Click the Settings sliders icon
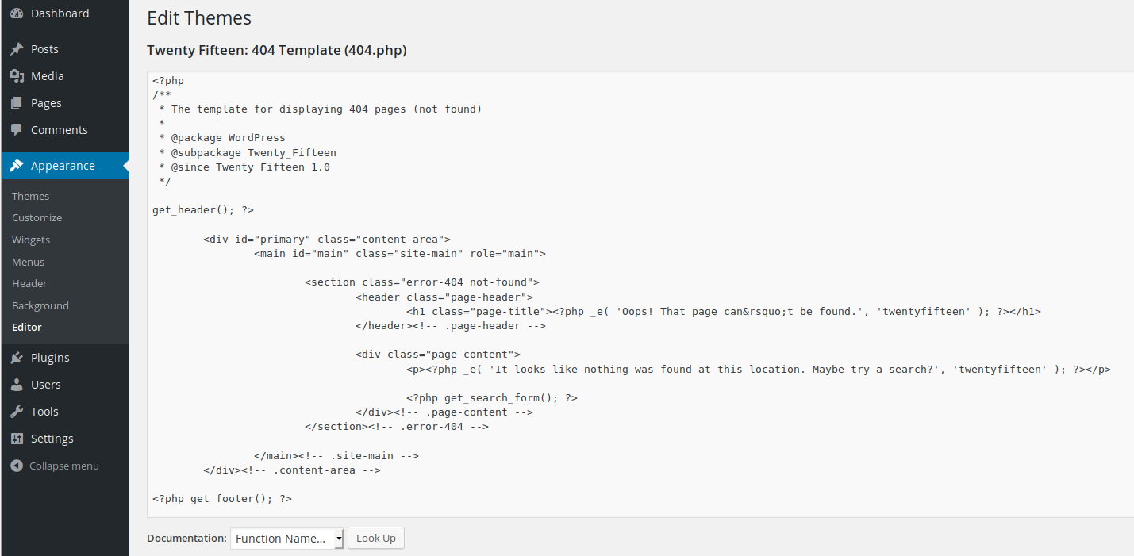1134x556 pixels. (x=17, y=439)
